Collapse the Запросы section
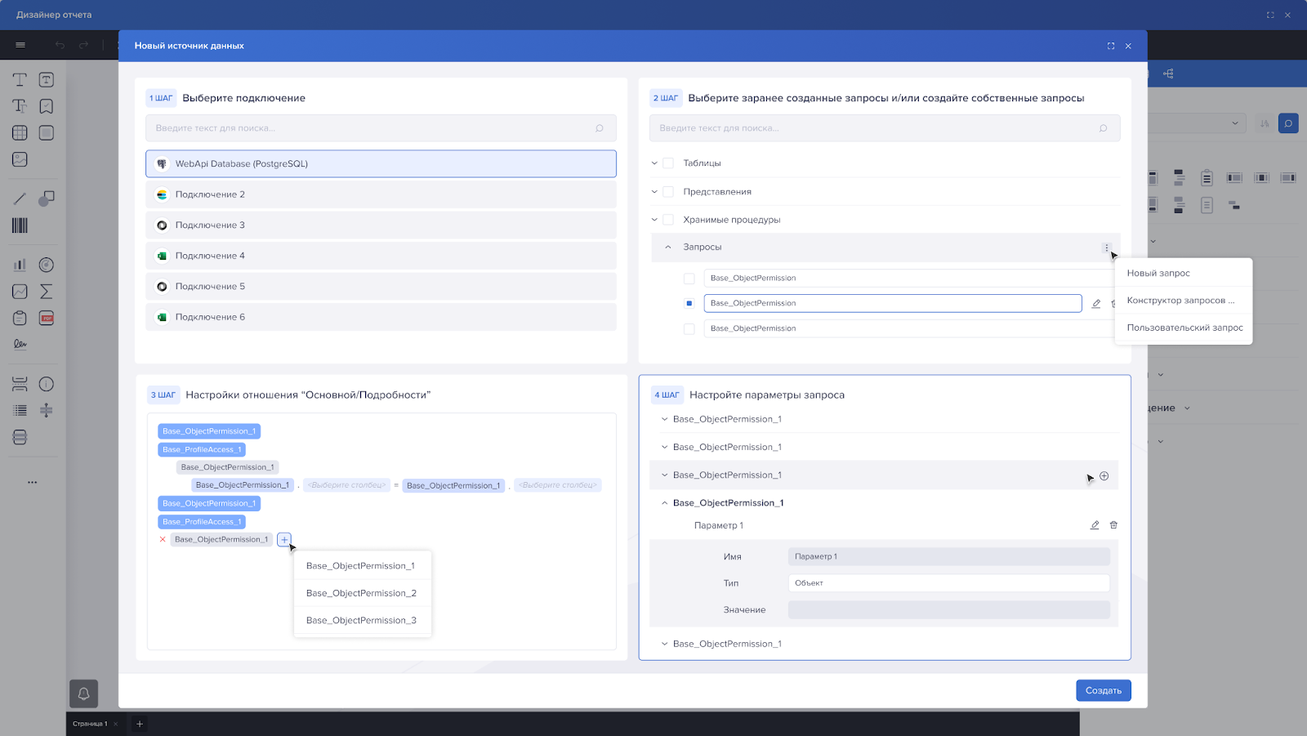Viewport: 1307px width, 736px height. click(x=668, y=248)
